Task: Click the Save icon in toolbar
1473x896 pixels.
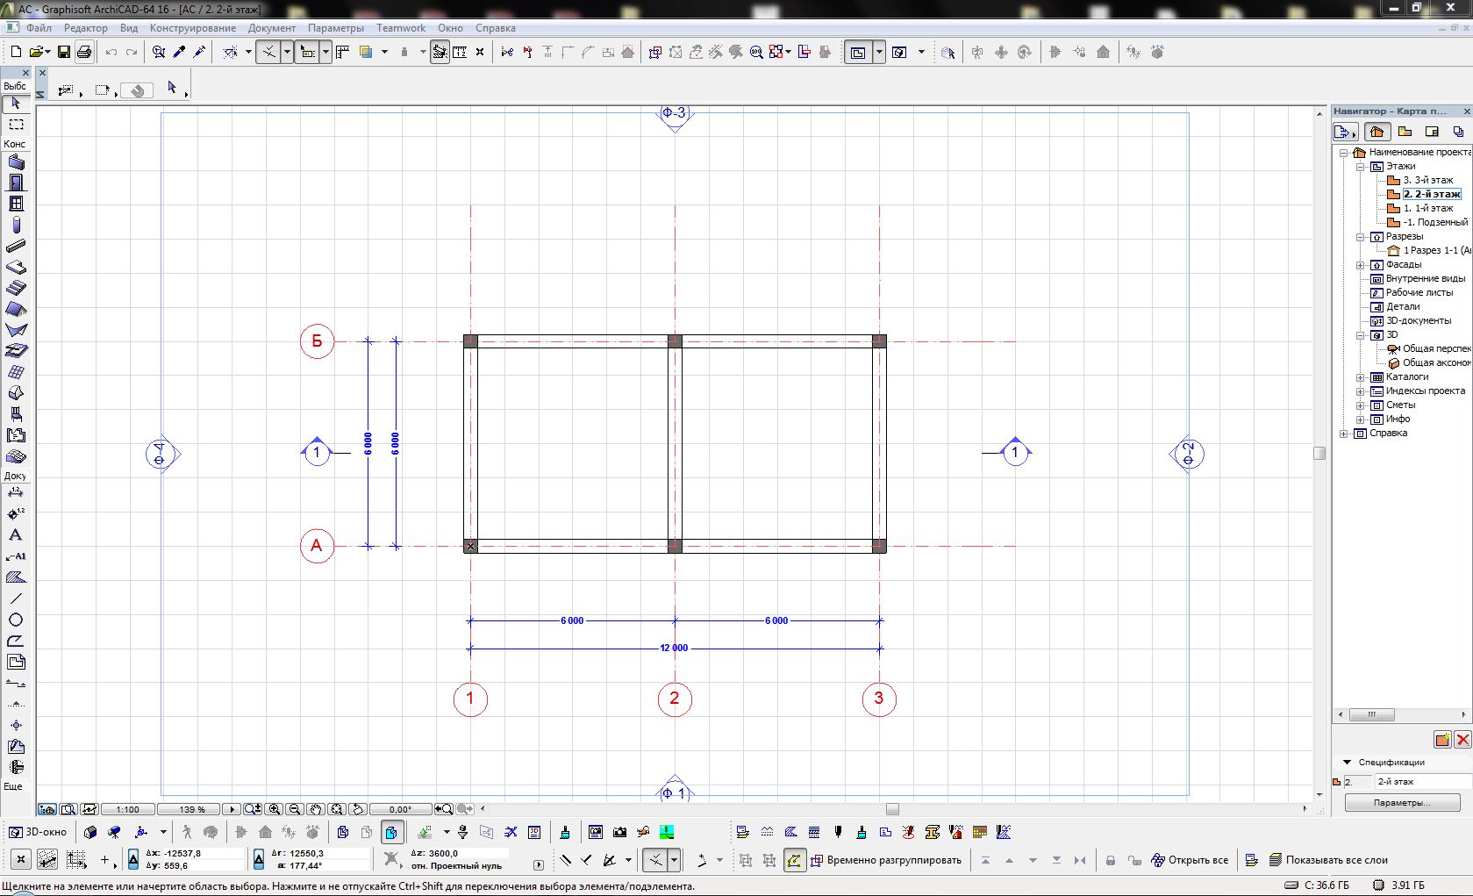Action: coord(63,53)
